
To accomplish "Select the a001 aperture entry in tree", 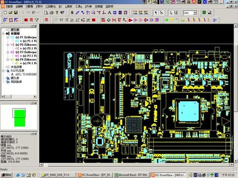I will coord(26,74).
